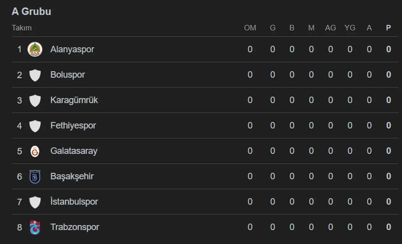The image size is (402, 244).
Task: Click the Fethiyespor shield placeholder icon
Action: (35, 126)
